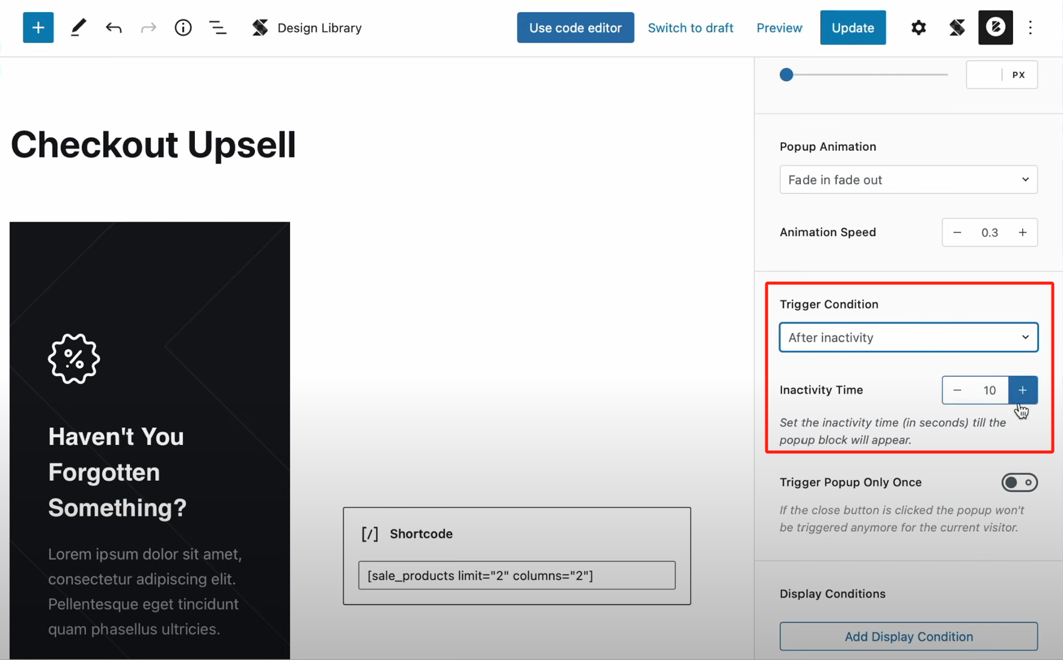Click the sale_products shortcode text field
The width and height of the screenshot is (1063, 660).
coord(516,575)
